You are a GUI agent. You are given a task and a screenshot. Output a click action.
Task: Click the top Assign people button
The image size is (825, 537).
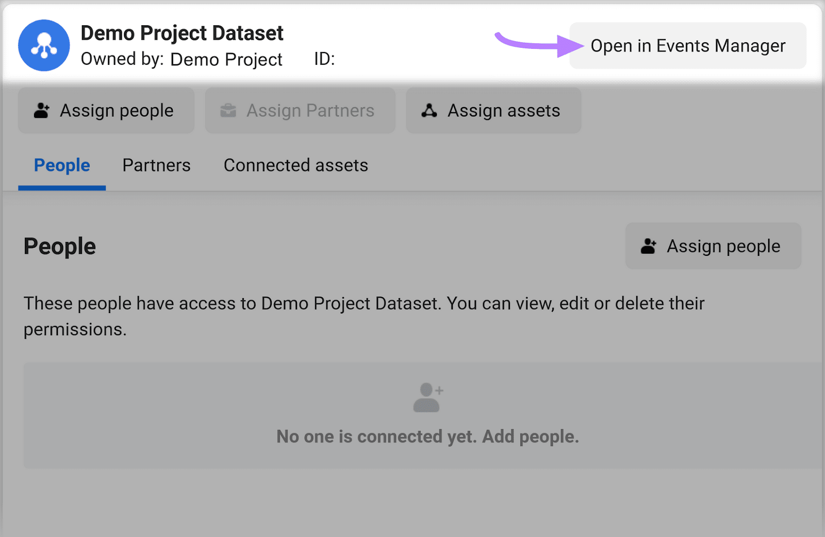click(x=106, y=110)
